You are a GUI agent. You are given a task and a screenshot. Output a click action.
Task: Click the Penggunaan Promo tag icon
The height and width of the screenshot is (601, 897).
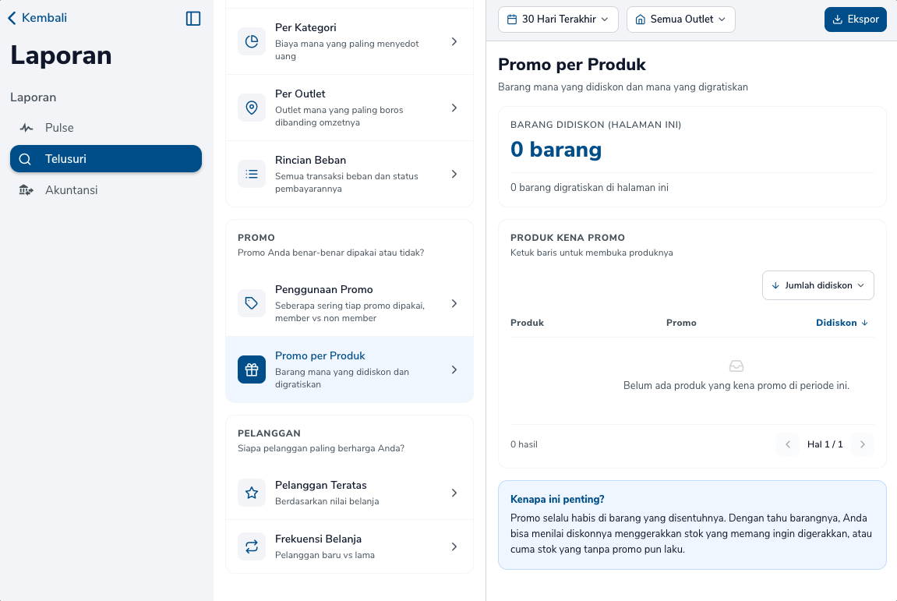(252, 303)
